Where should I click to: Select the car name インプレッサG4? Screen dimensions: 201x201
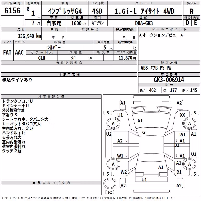[65, 11]
